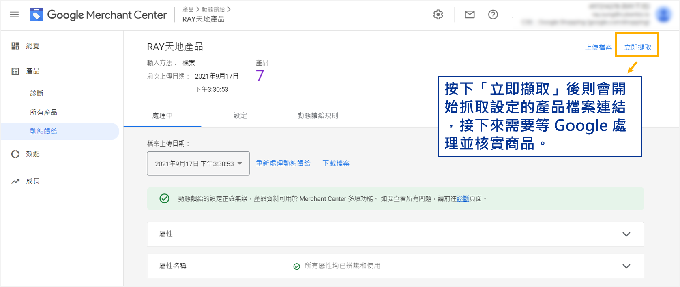This screenshot has width=680, height=287.
Task: Open 成長 in the sidebar
Action: [33, 181]
